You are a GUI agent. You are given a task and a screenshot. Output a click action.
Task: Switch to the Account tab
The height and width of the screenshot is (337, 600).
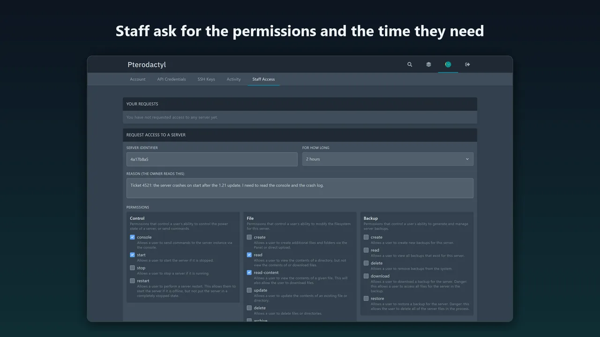click(138, 79)
